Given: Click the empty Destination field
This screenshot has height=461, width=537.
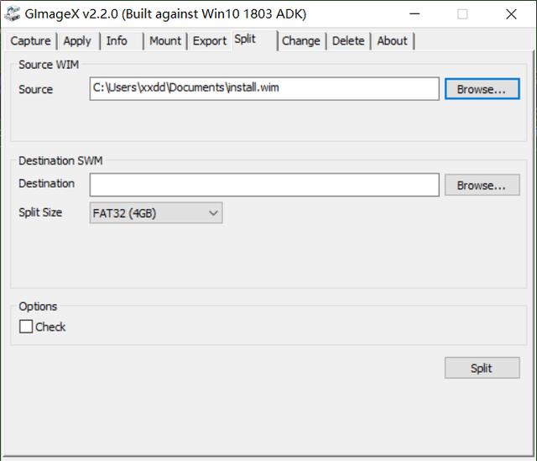Looking at the screenshot, I should pyautogui.click(x=264, y=185).
